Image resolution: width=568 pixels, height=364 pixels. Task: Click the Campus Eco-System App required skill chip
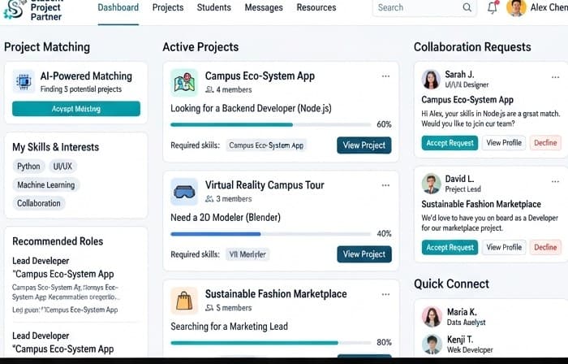(x=266, y=145)
